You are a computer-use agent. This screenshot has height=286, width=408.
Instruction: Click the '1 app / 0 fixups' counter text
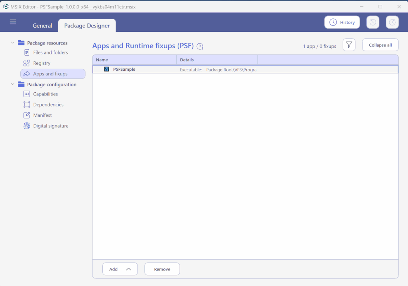coord(320,46)
